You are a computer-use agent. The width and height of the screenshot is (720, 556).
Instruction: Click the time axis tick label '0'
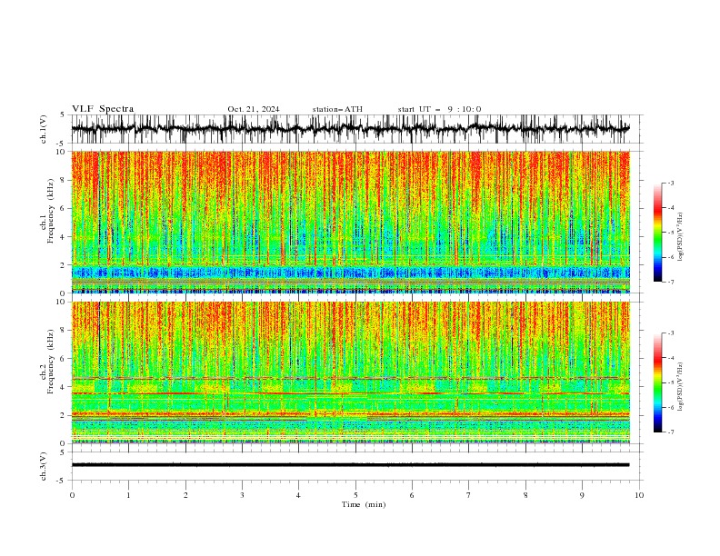[x=72, y=495]
